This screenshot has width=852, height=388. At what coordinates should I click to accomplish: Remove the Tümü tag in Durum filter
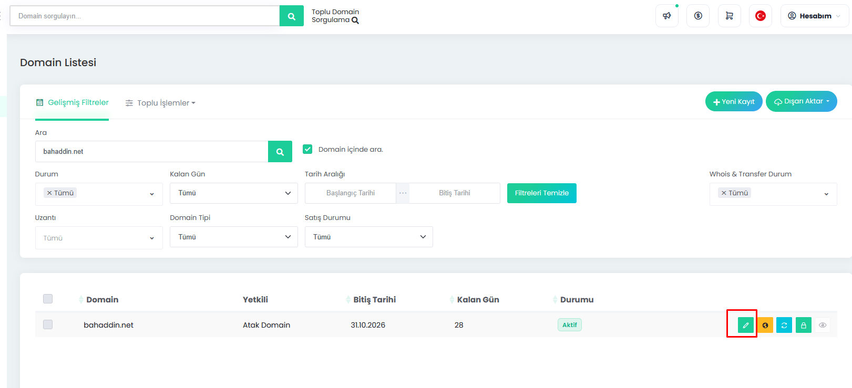(x=49, y=193)
